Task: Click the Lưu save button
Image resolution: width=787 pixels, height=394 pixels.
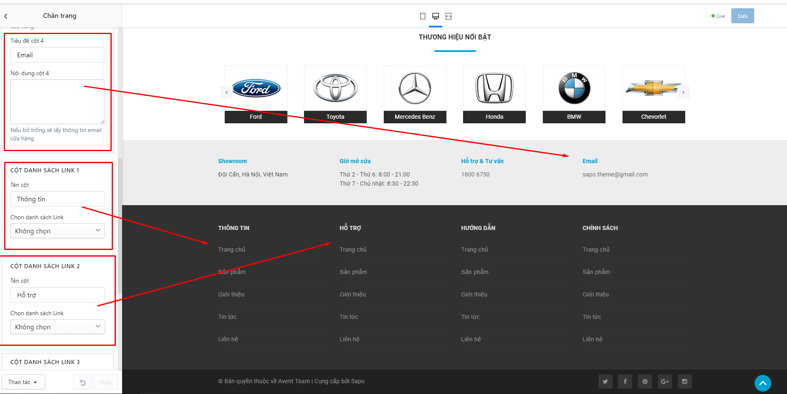Action: (x=743, y=16)
